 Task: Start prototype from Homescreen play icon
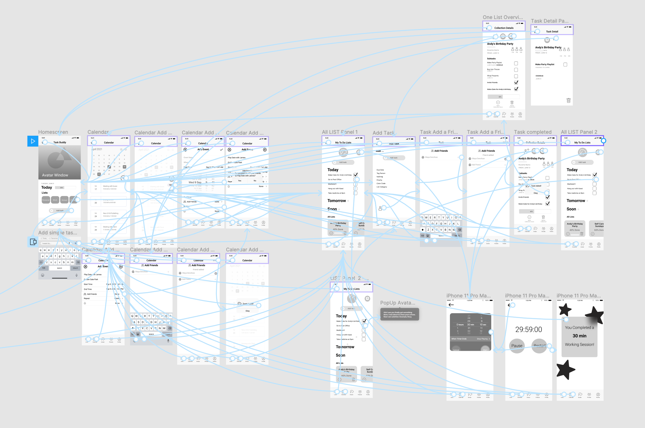(33, 141)
